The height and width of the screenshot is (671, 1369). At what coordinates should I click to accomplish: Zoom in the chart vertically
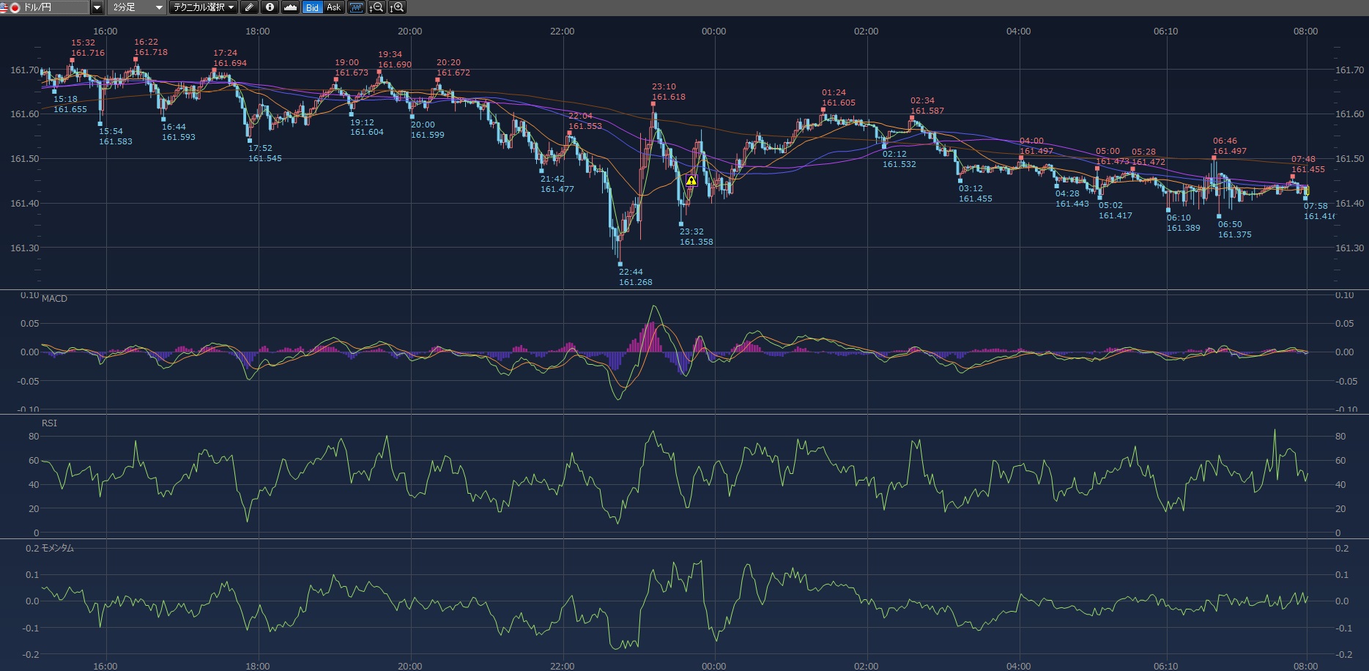pyautogui.click(x=396, y=7)
